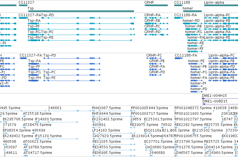The width and height of the screenshot is (238, 157).
Task: Select transcript Tsp-RA
Action: click(34, 21)
